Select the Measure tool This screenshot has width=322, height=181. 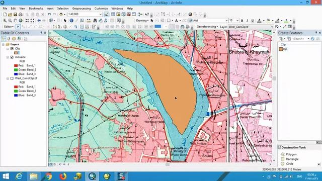89,21
